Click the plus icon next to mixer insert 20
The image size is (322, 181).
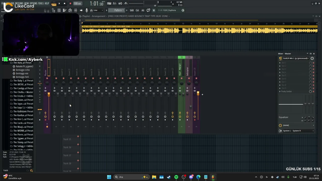pyautogui.click(x=202, y=95)
